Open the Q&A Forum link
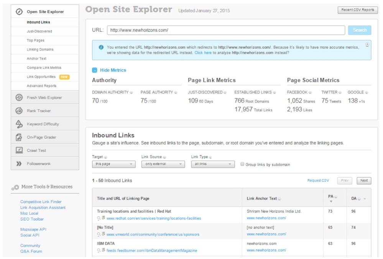 tap(31, 251)
